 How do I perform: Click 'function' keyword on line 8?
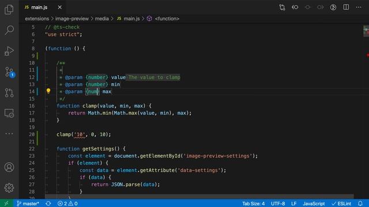59,48
